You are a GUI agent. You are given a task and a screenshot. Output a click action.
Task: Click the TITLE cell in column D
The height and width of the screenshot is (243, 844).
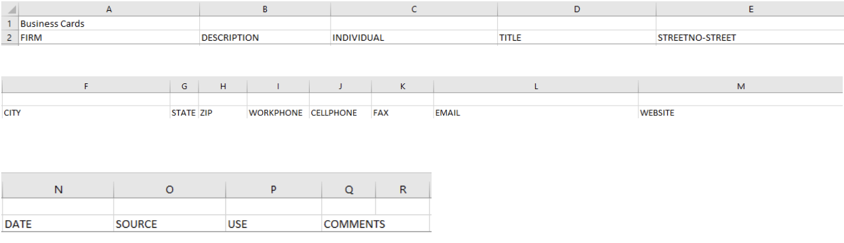[x=576, y=38]
